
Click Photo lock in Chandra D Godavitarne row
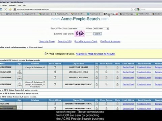pyautogui.click(x=117, y=84)
